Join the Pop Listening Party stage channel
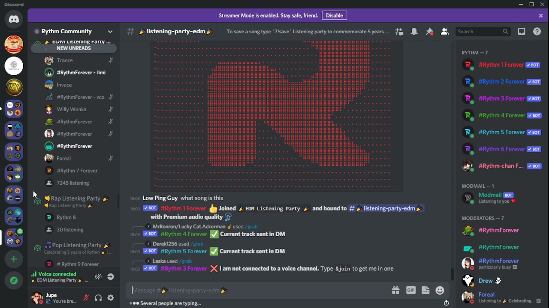 coord(74,248)
